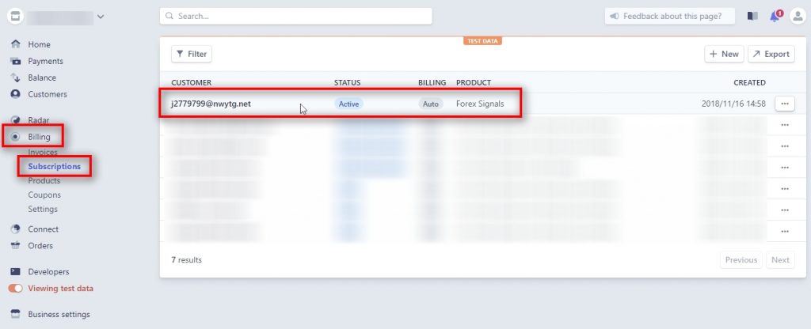Viewport: 811px width, 329px height.
Task: Open Forex Signals row actions menu
Action: click(784, 104)
